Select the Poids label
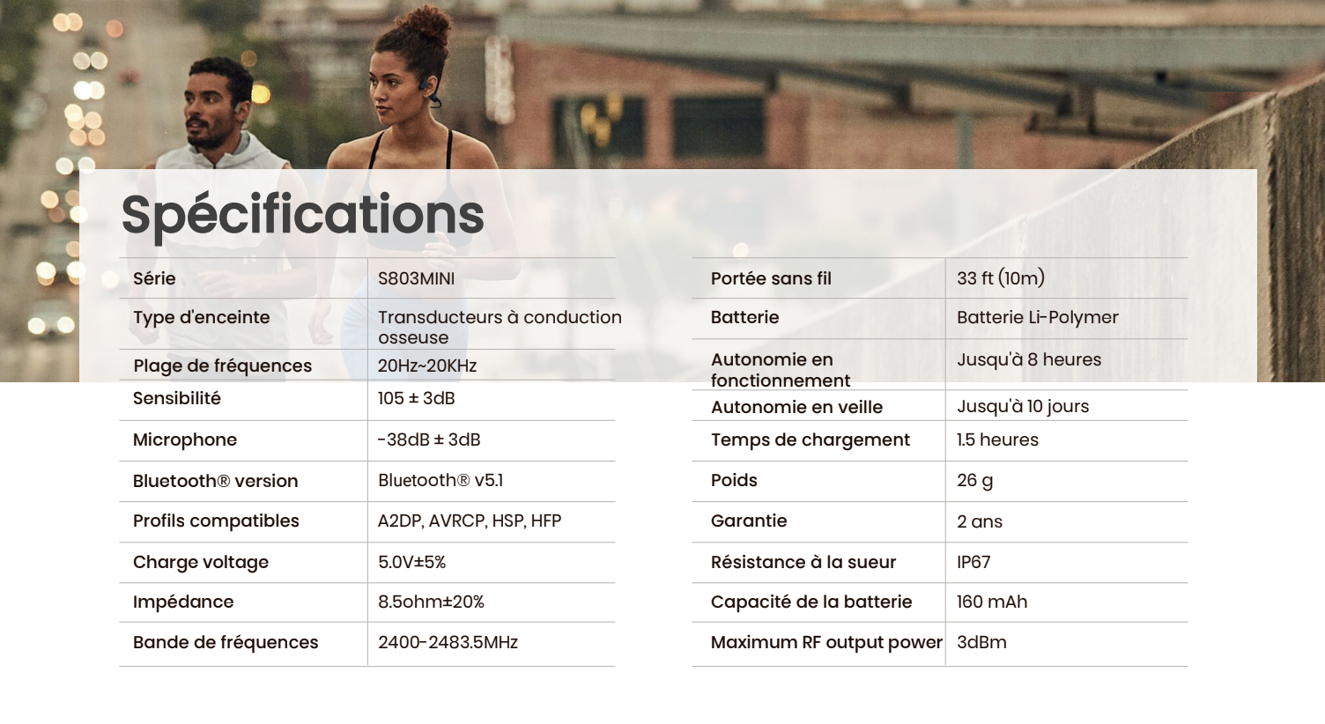The image size is (1325, 724). coord(734,480)
